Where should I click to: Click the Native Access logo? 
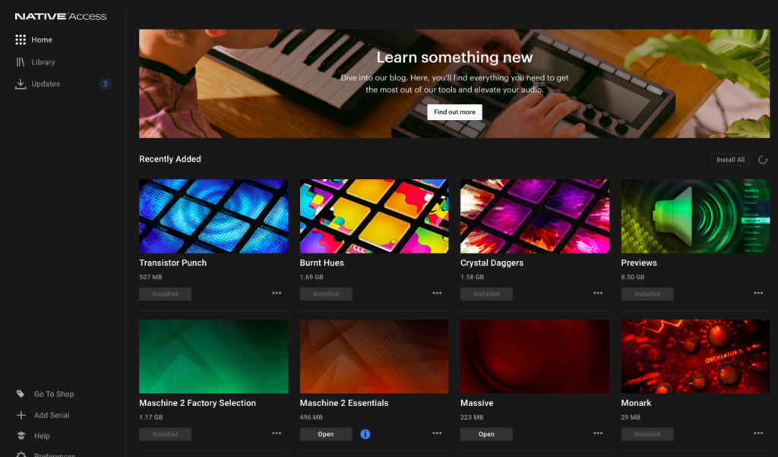pos(61,17)
